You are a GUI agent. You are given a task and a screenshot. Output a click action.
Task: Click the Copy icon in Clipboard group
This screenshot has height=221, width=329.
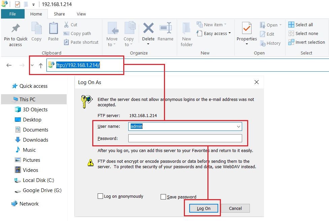(x=36, y=28)
